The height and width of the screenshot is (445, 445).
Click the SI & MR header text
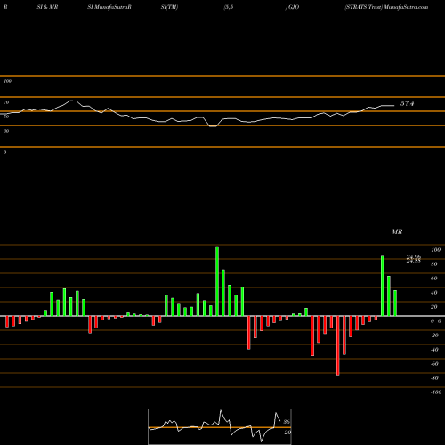tap(47, 7)
